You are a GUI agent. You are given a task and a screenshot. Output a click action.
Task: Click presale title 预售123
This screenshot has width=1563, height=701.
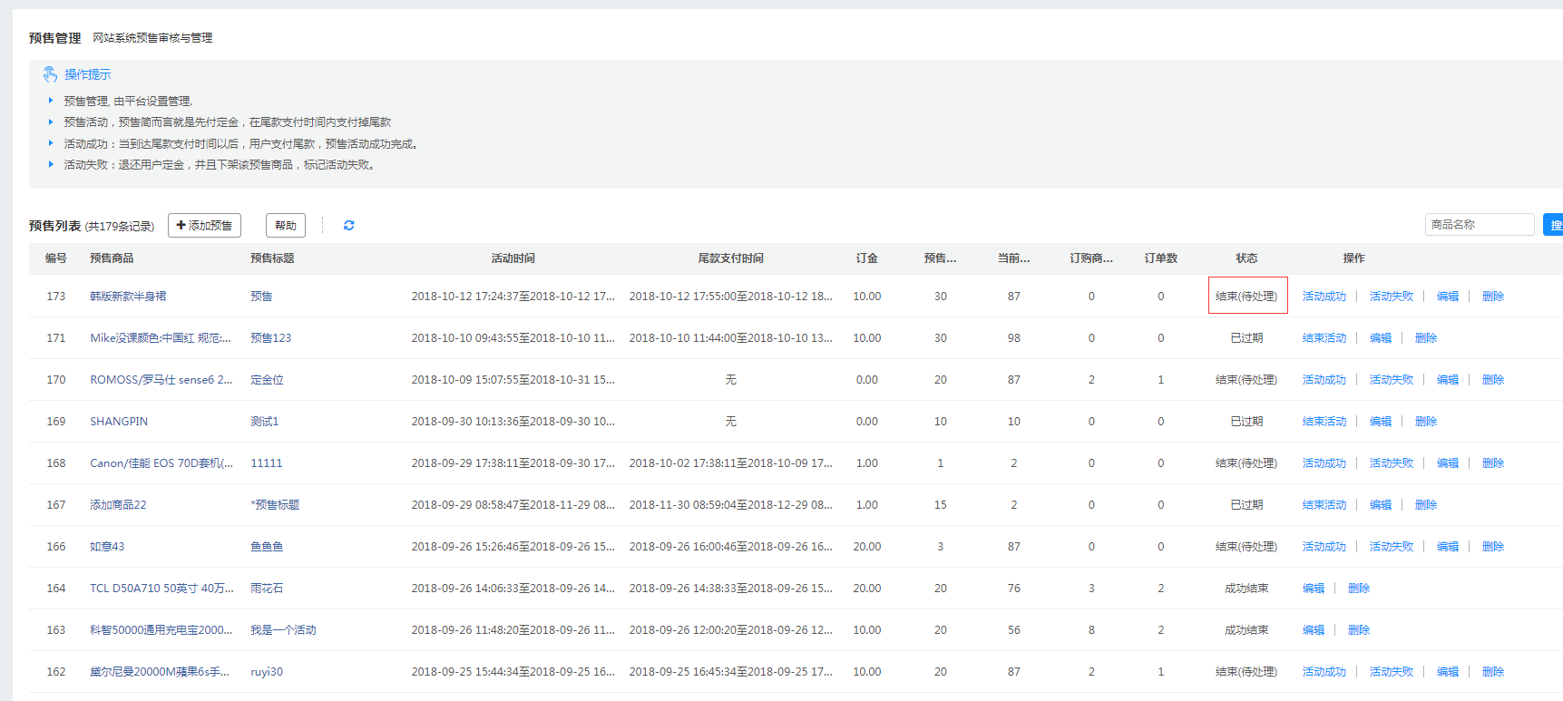pyautogui.click(x=270, y=338)
